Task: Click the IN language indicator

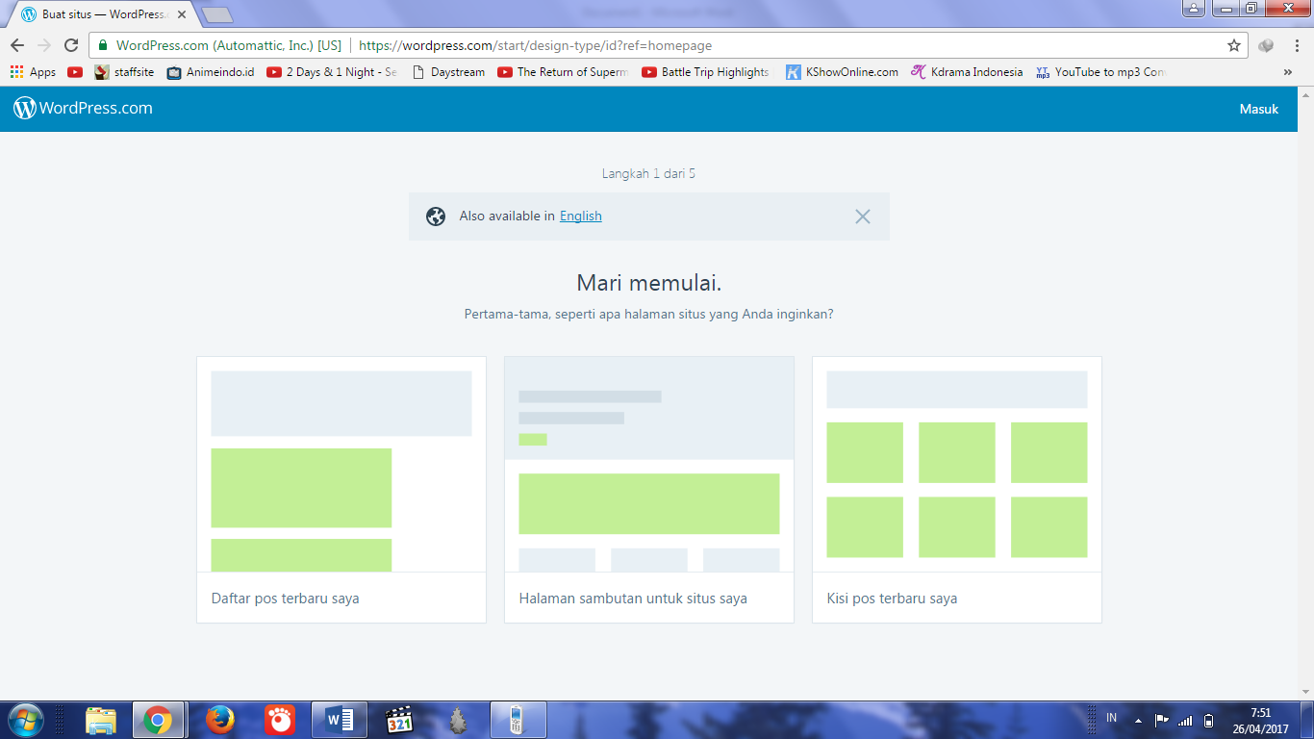Action: click(1112, 719)
